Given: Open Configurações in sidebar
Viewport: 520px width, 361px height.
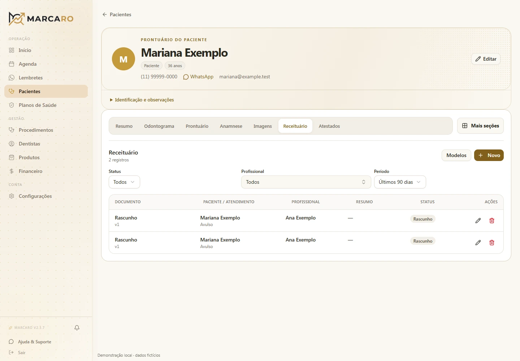Looking at the screenshot, I should 46,196.
